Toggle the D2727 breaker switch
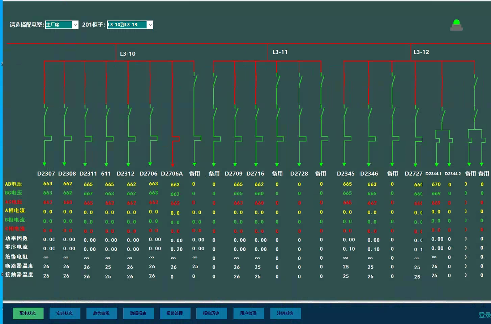 [416, 113]
